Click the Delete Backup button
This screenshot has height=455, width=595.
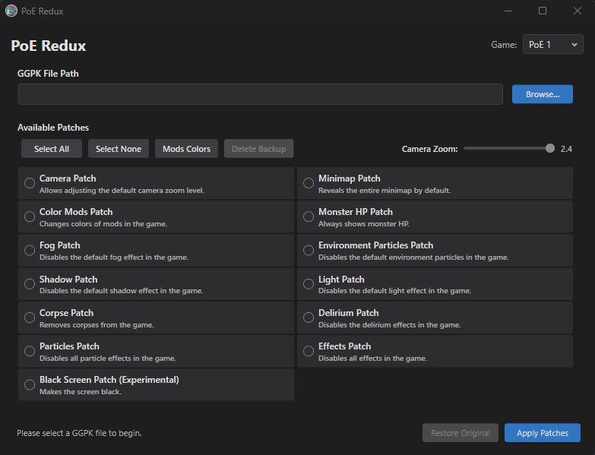pyautogui.click(x=259, y=149)
